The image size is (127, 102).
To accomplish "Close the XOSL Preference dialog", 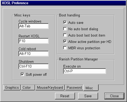I will pos(114,96).
